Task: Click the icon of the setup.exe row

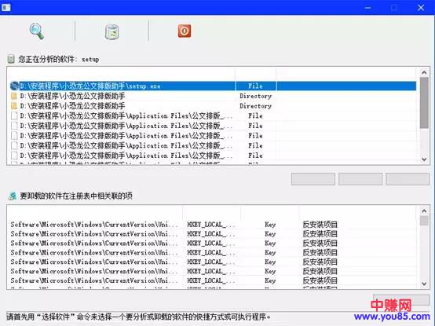Action: point(14,86)
